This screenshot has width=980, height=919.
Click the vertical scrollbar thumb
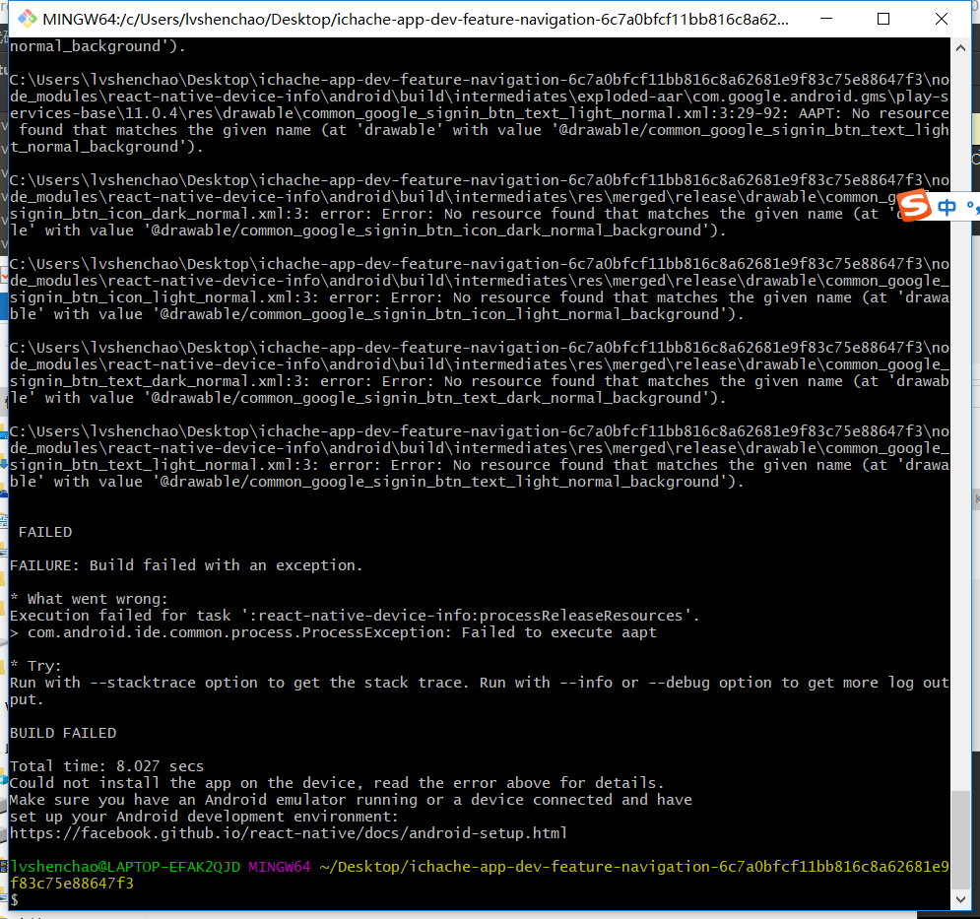[x=960, y=839]
